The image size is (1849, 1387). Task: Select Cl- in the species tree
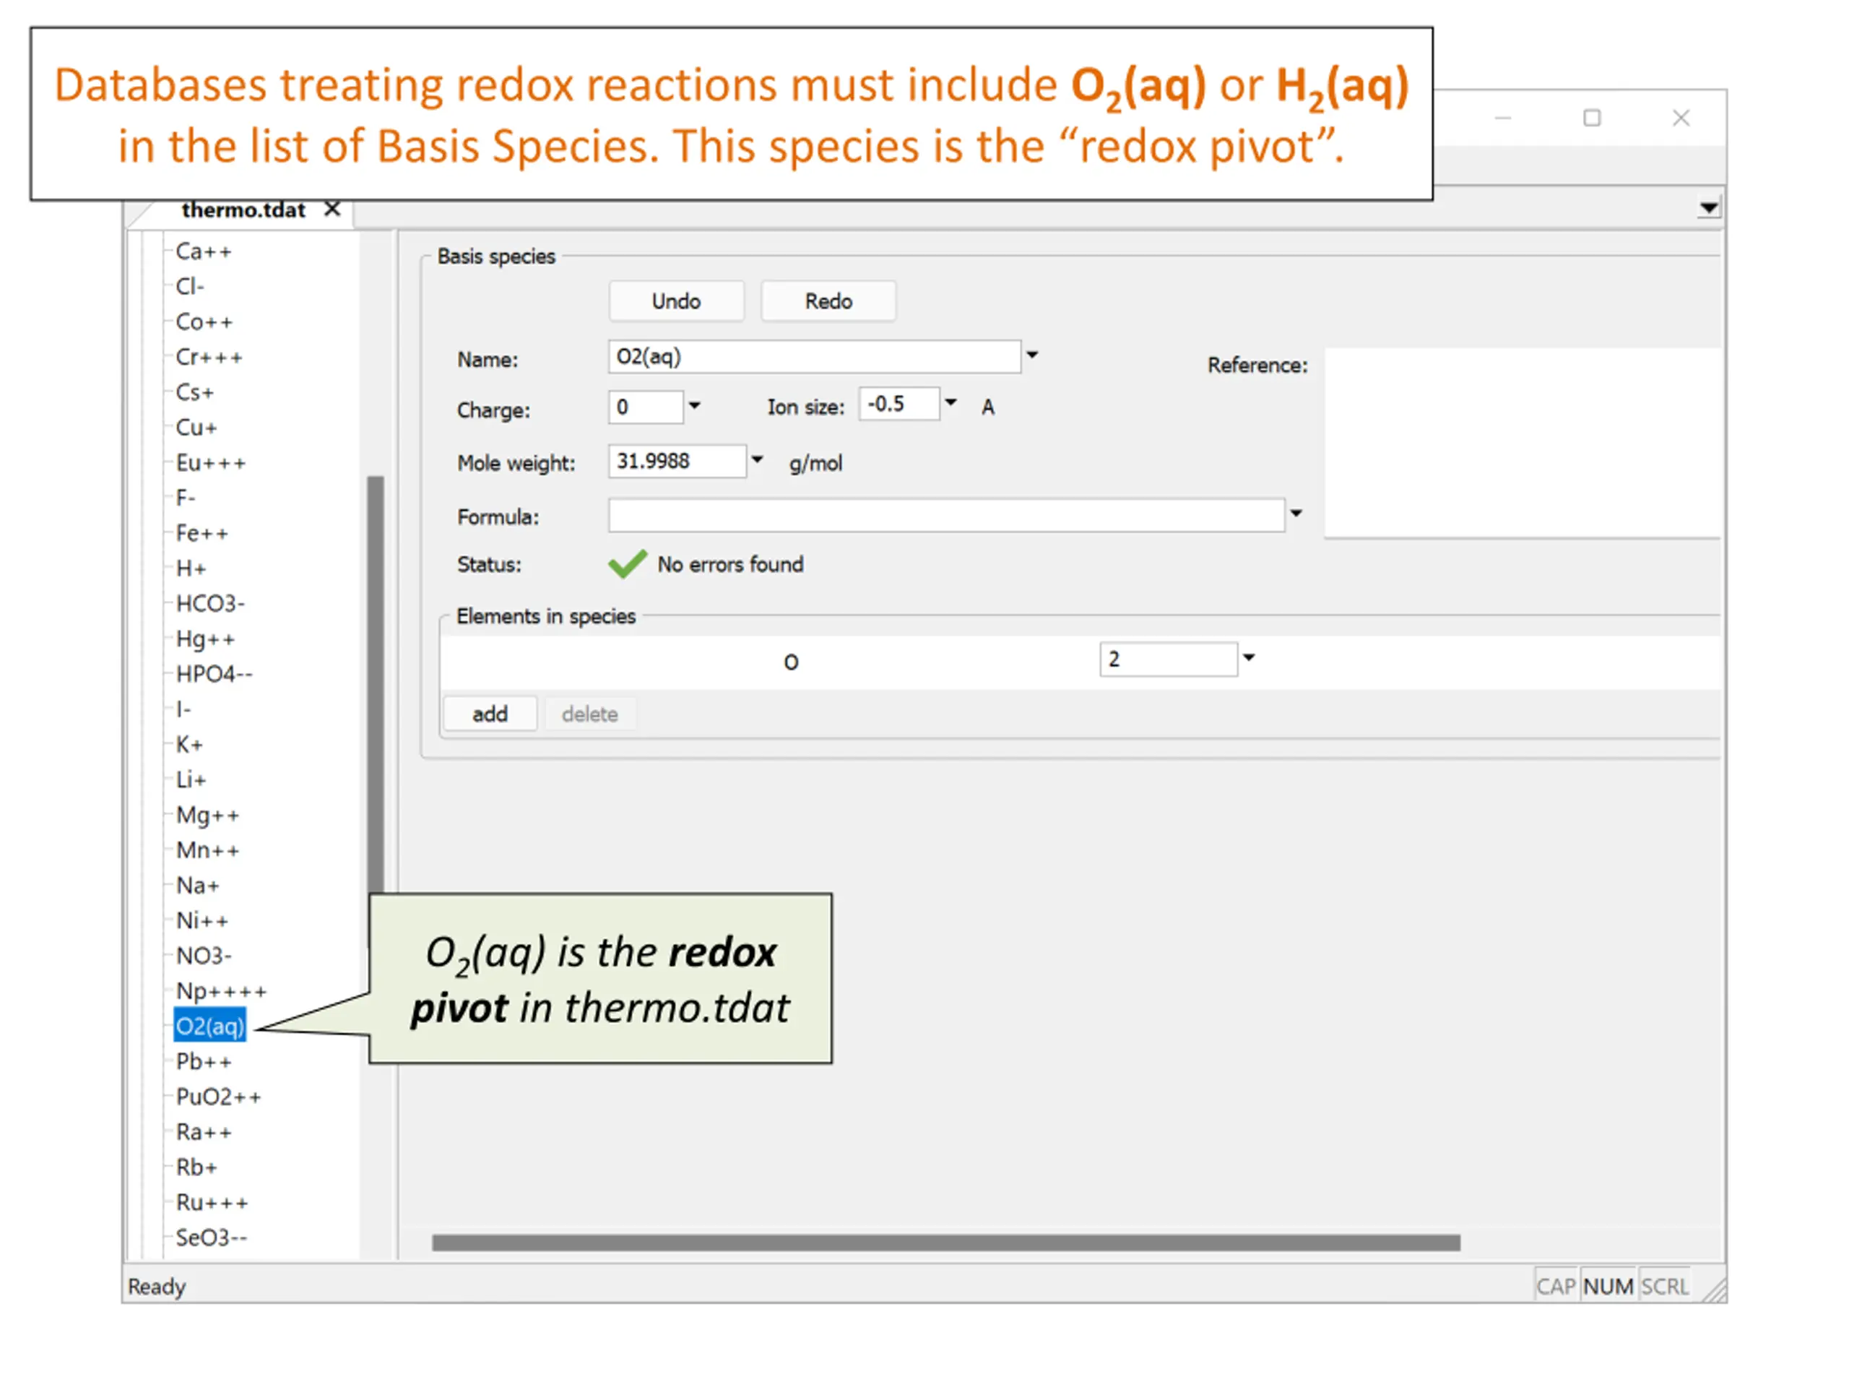190,287
